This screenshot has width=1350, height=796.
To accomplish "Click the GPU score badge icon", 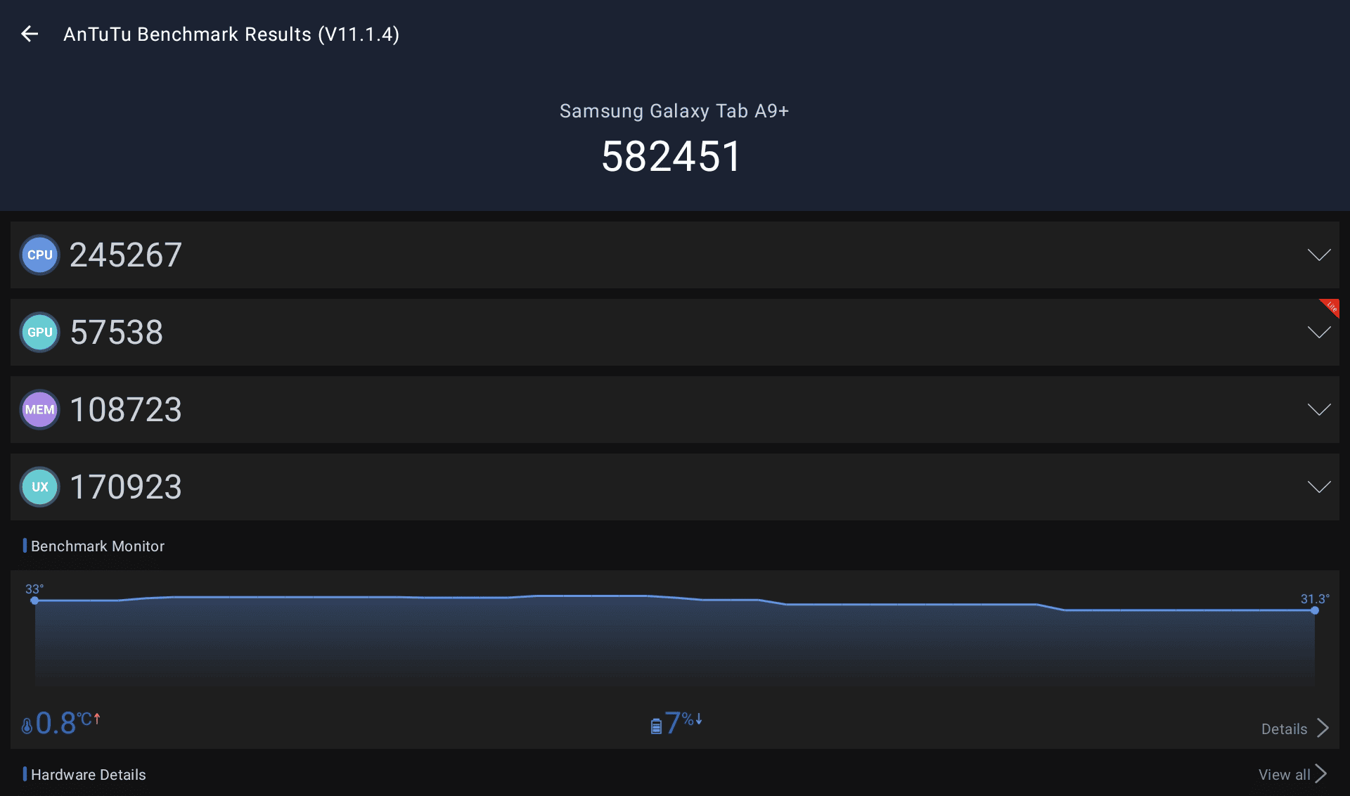I will tap(40, 332).
